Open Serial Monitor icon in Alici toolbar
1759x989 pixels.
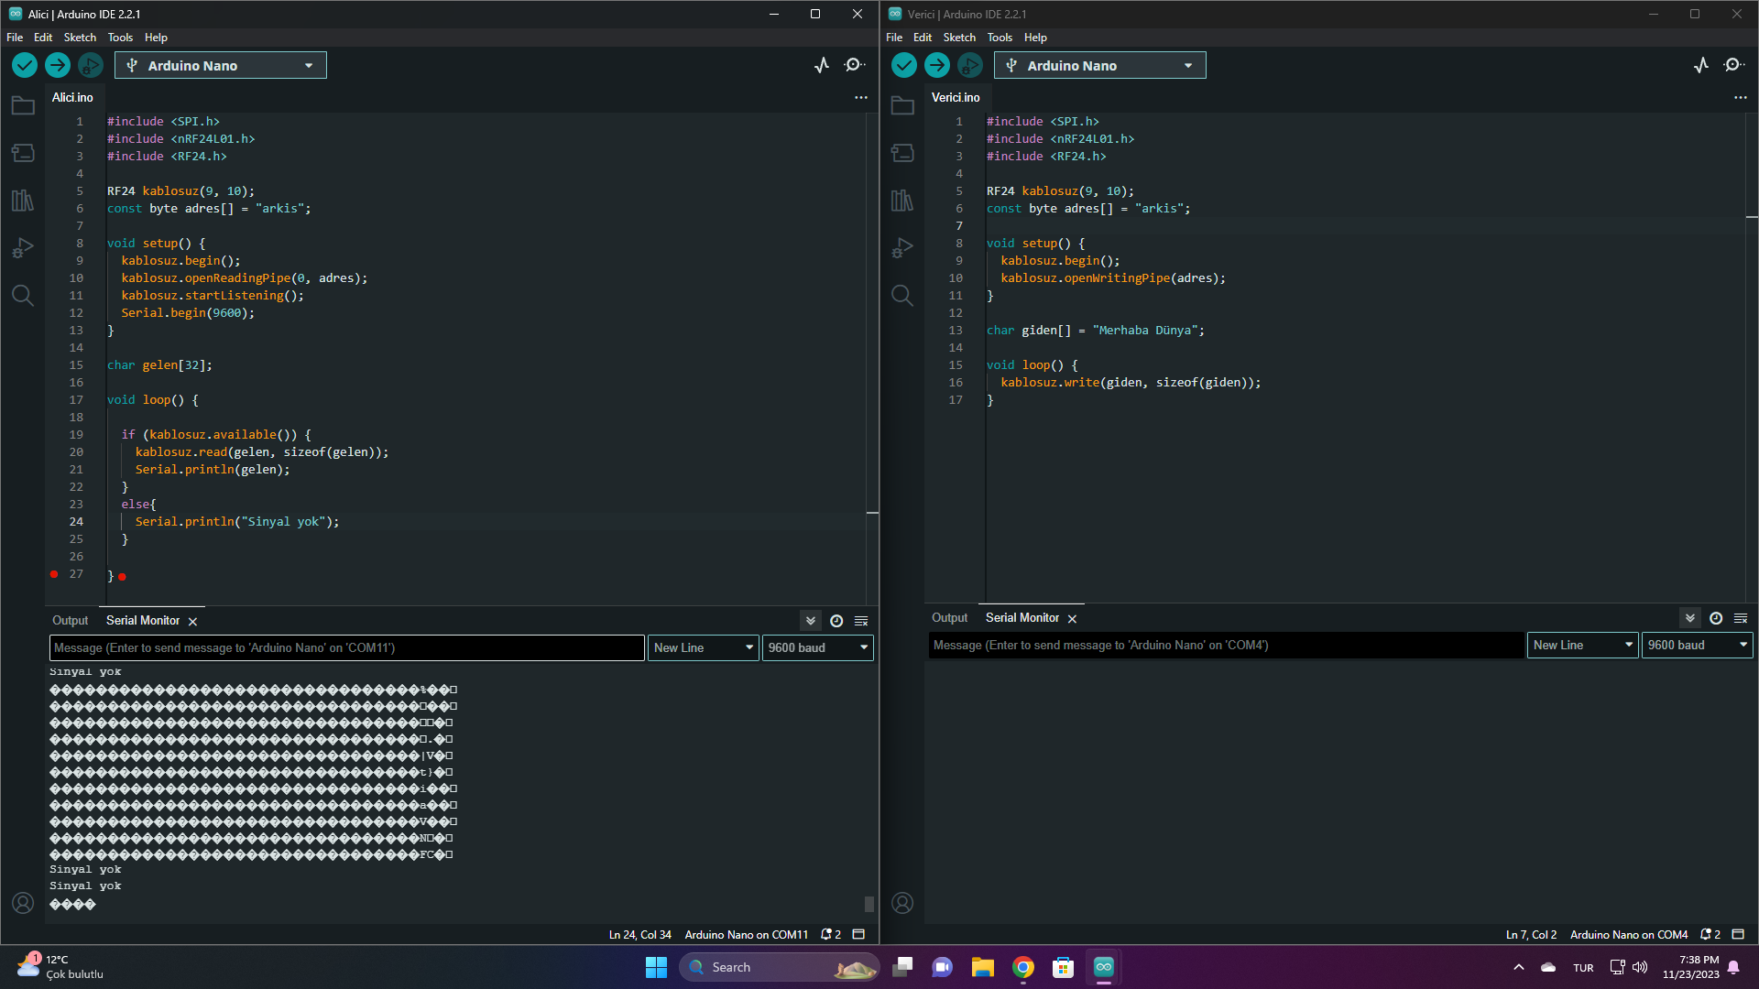854,65
